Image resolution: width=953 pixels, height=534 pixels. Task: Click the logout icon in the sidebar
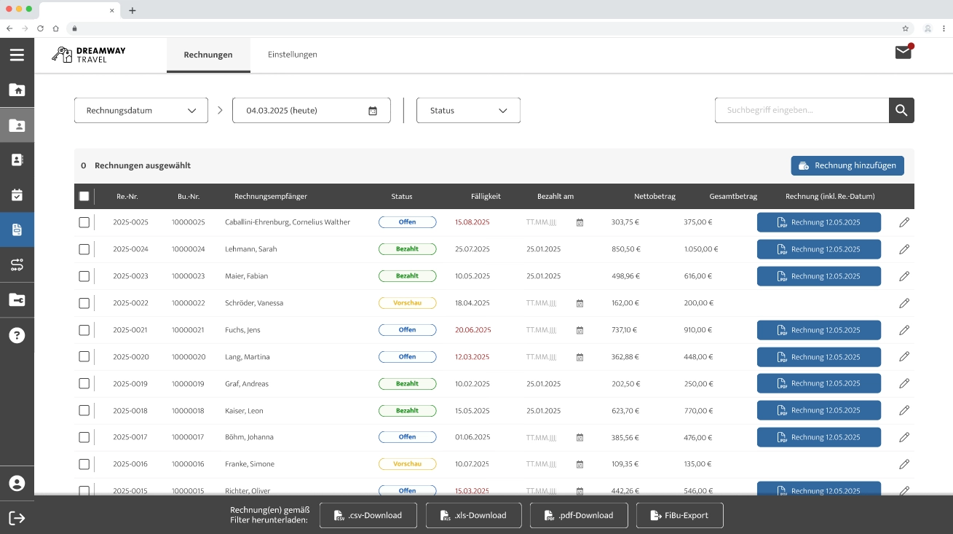pyautogui.click(x=17, y=518)
